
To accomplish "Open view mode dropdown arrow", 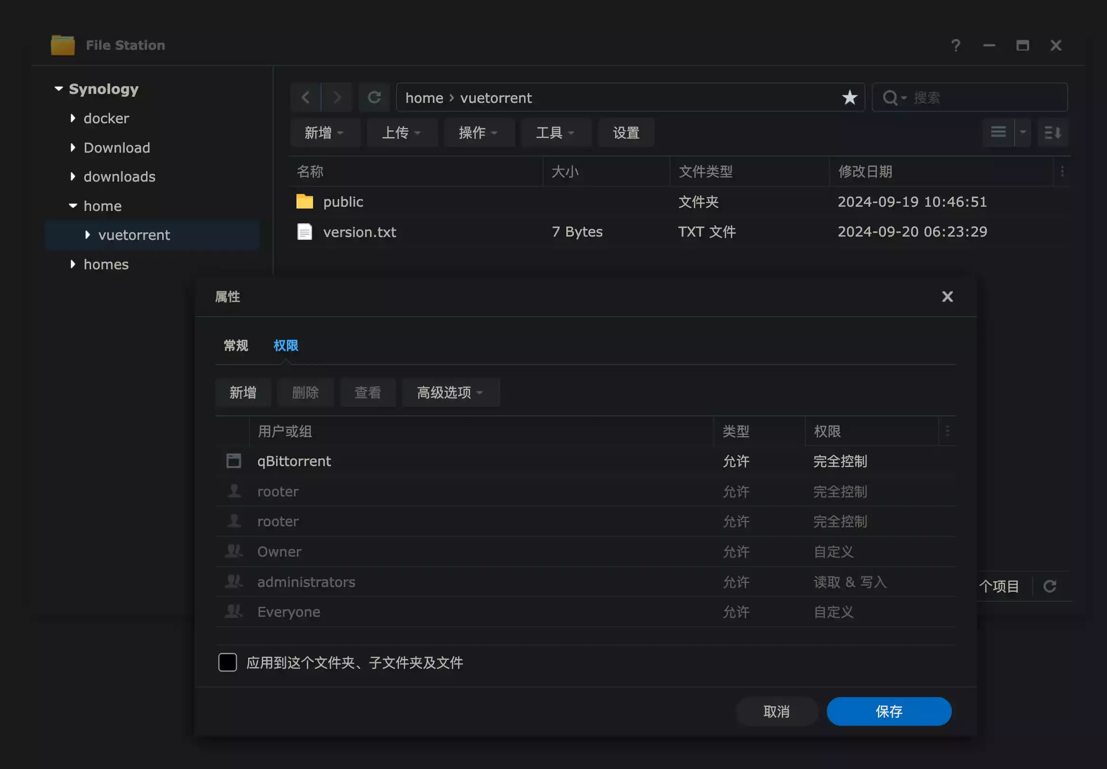I will [x=1023, y=132].
